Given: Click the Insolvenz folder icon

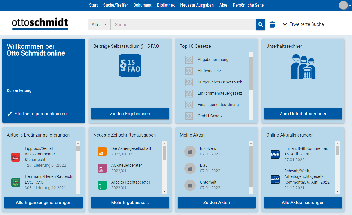Looking at the screenshot, I should (x=190, y=151).
